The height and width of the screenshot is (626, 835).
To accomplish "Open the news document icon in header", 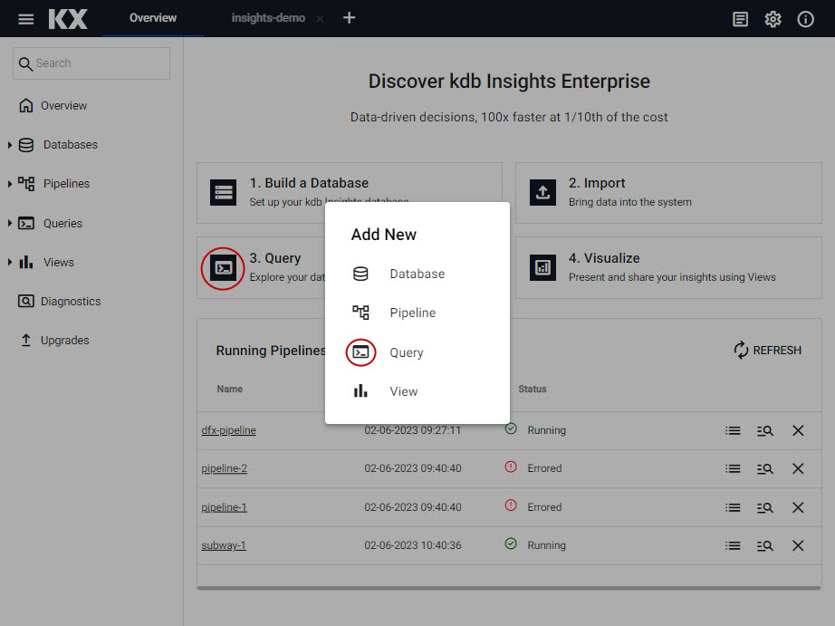I will point(740,19).
